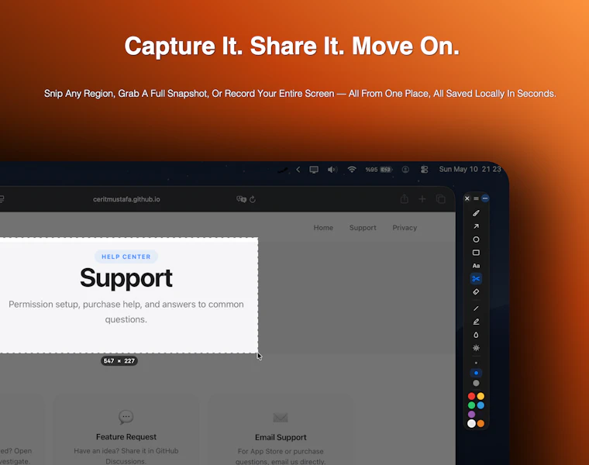Add a new browser tab
The image size is (589, 465).
coord(422,198)
